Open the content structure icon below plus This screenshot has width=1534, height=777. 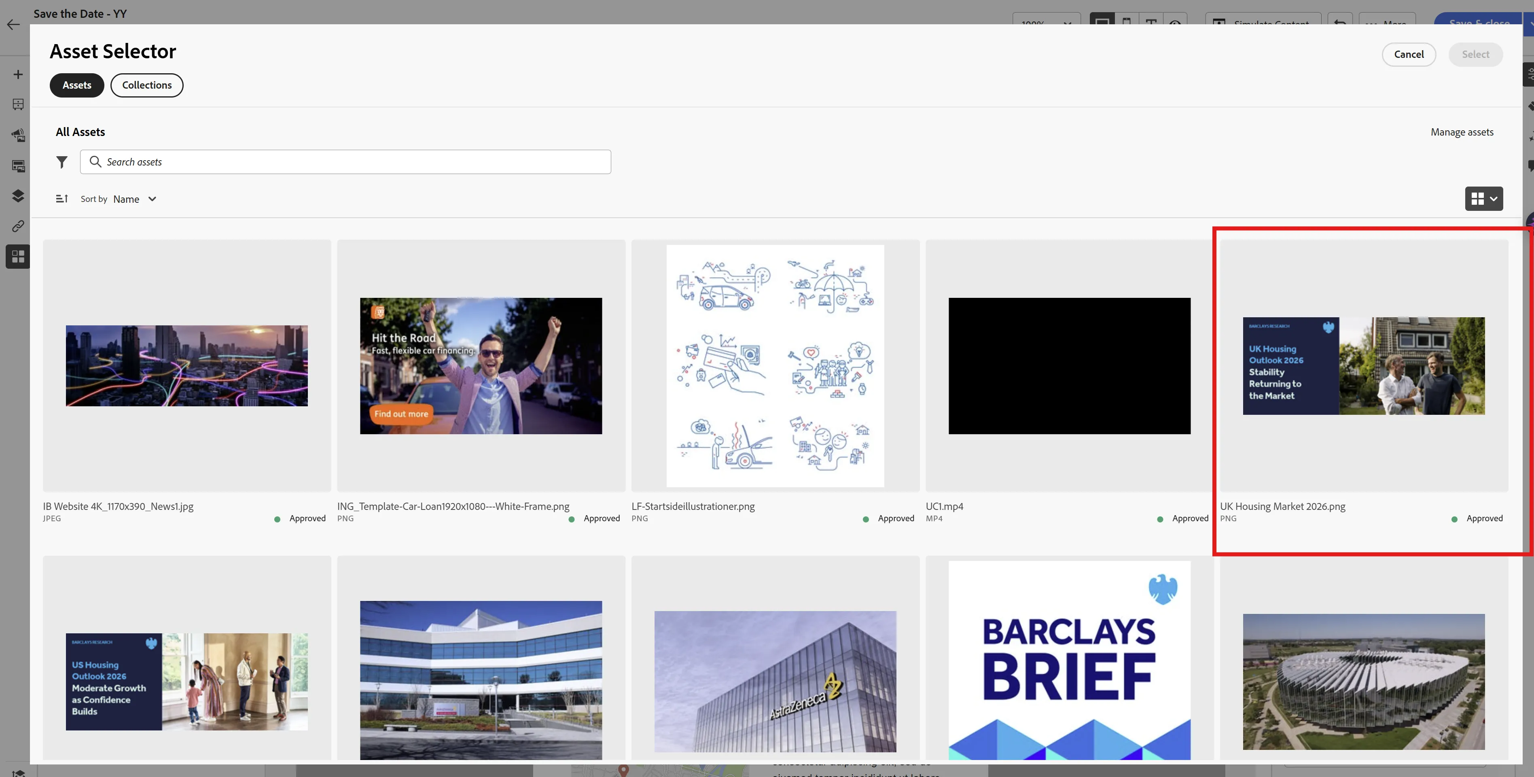coord(18,105)
